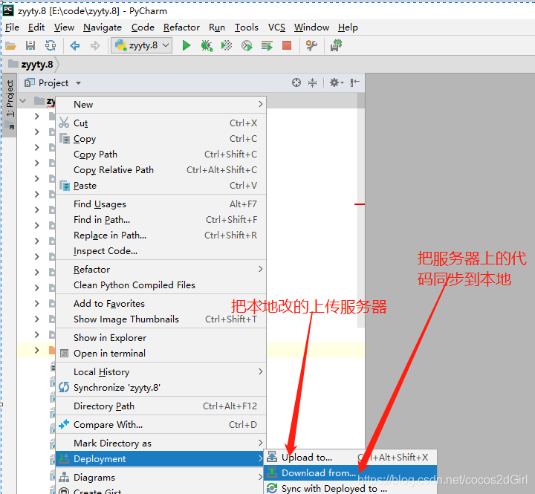Expand the highlighted orange folder tree row
Viewport: 535px width, 494px height.
click(x=37, y=351)
